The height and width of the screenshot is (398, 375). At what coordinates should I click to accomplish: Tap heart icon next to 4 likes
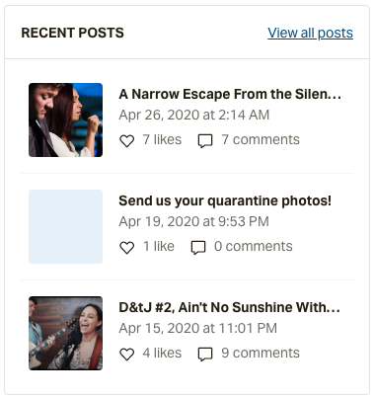tap(126, 355)
